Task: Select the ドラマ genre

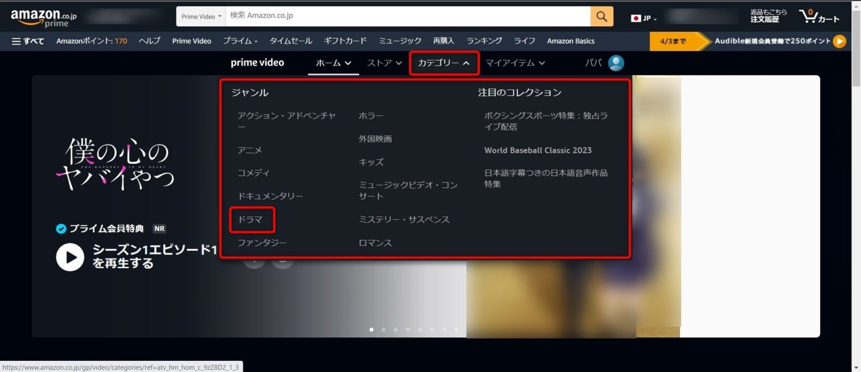Action: (252, 219)
